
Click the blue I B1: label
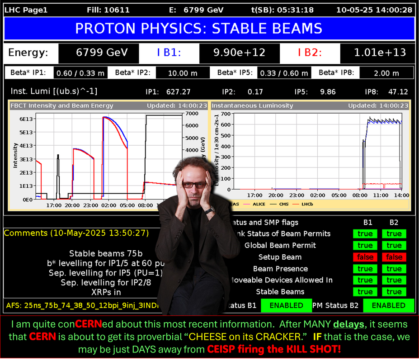[169, 52]
